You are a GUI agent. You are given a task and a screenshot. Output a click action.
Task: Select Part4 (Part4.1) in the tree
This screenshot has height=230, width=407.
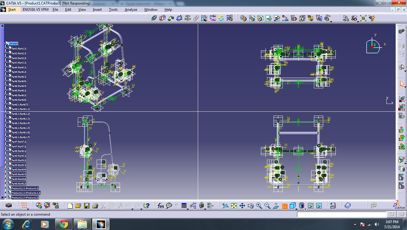tap(19, 67)
